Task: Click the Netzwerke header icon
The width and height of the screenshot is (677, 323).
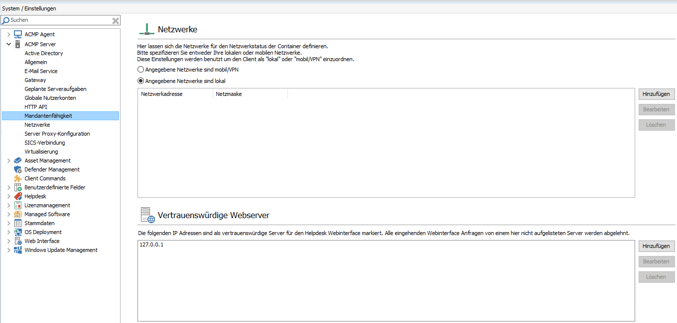Action: click(x=146, y=29)
